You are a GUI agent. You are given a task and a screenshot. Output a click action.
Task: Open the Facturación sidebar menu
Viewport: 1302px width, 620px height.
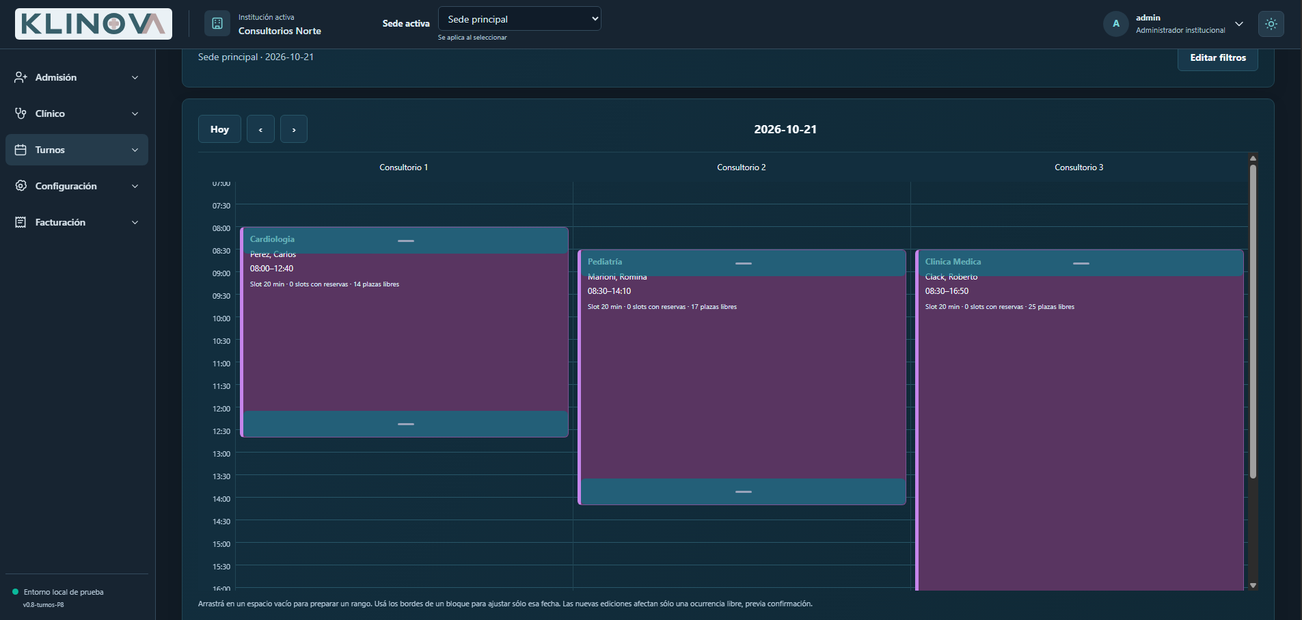77,222
